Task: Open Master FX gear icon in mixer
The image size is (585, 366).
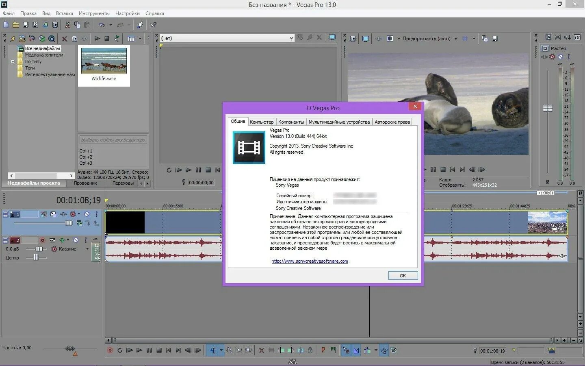Action: 552,57
